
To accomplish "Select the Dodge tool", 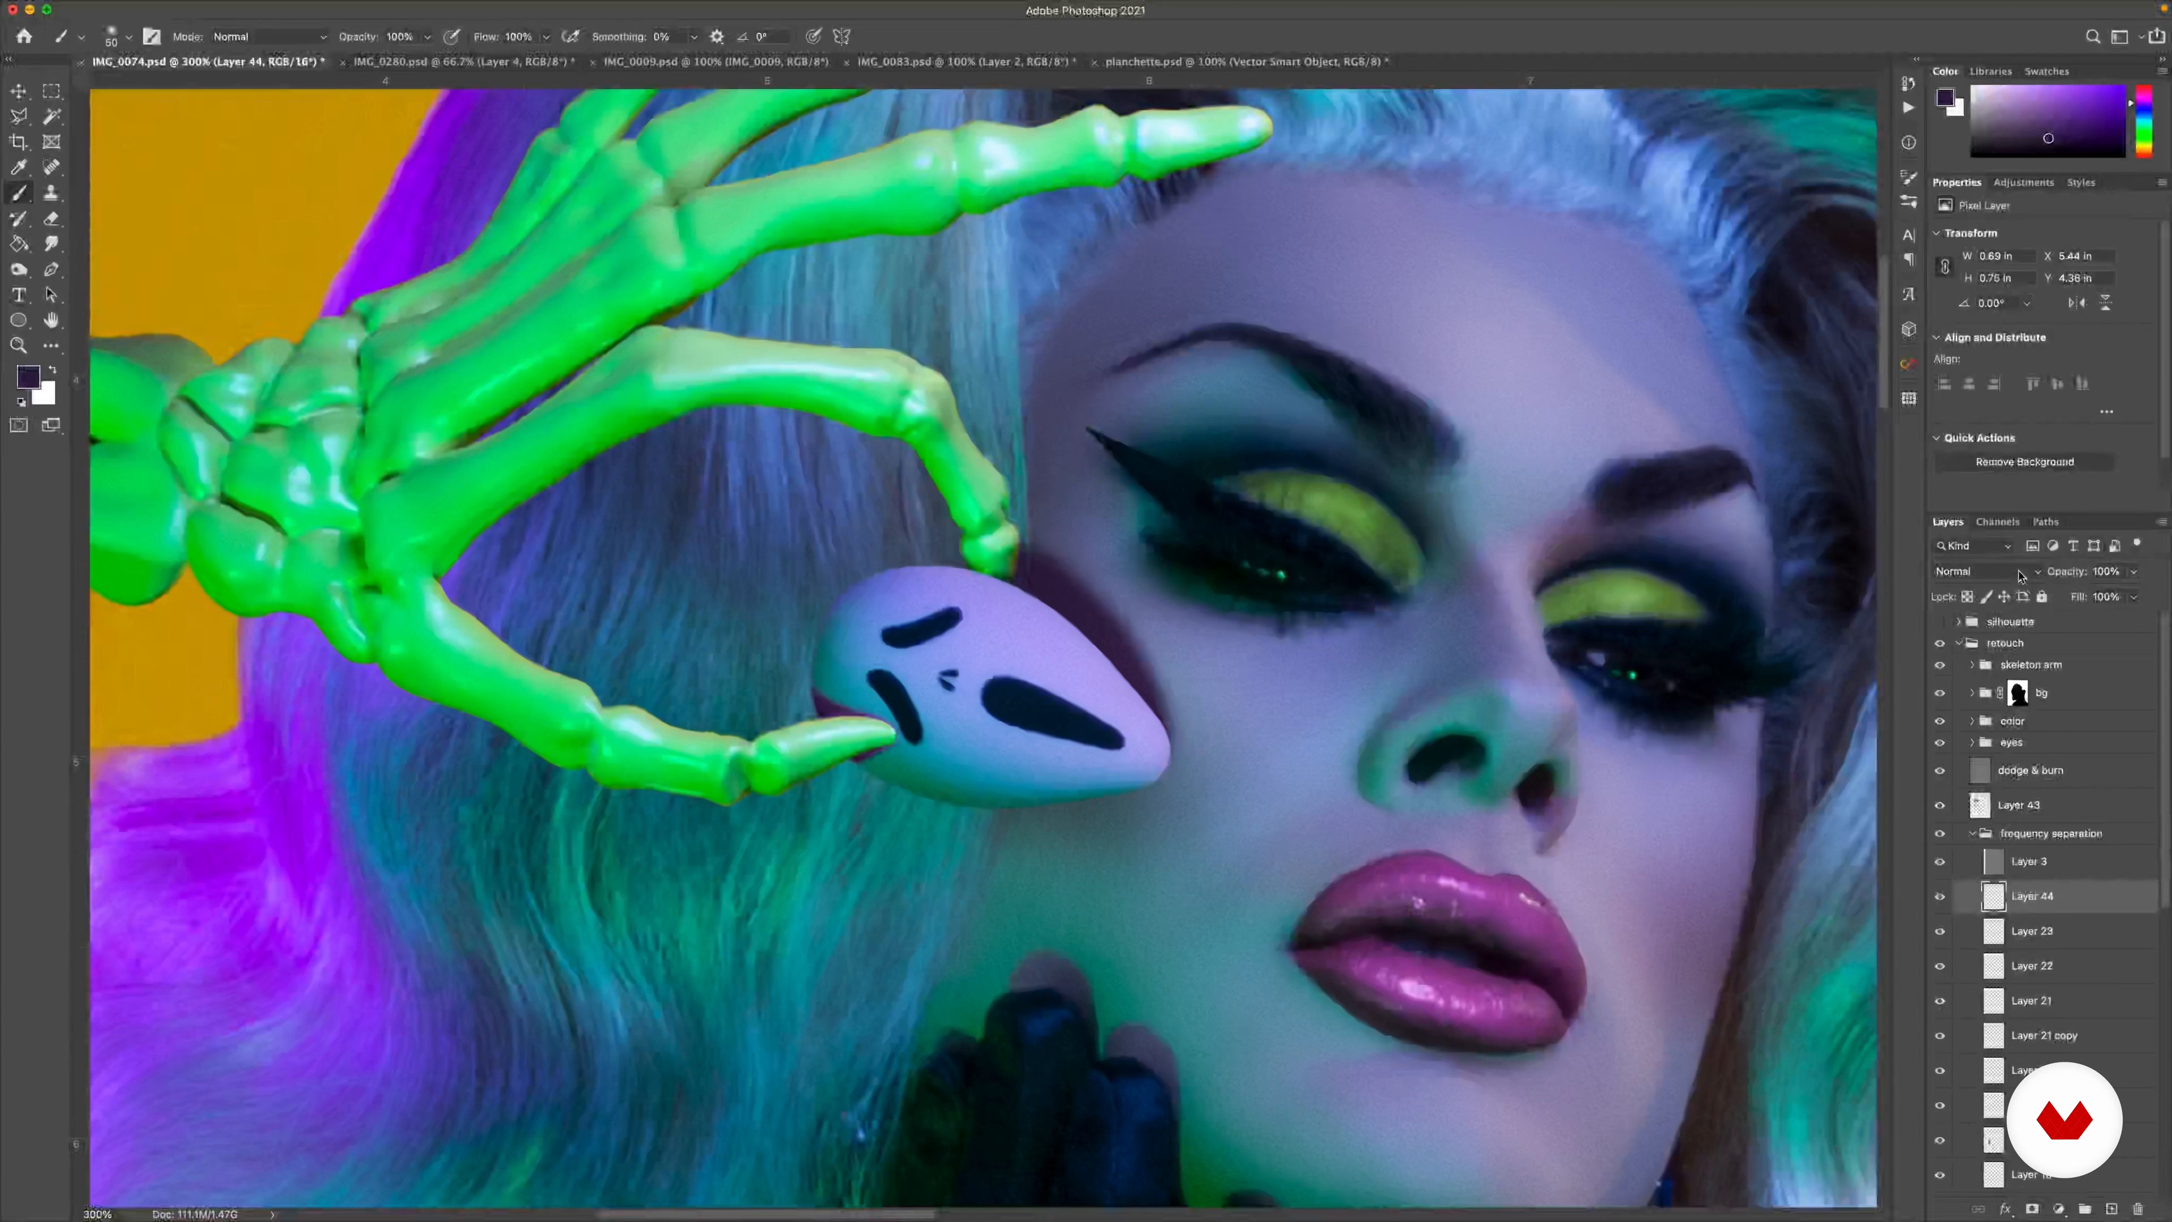I will tap(19, 270).
